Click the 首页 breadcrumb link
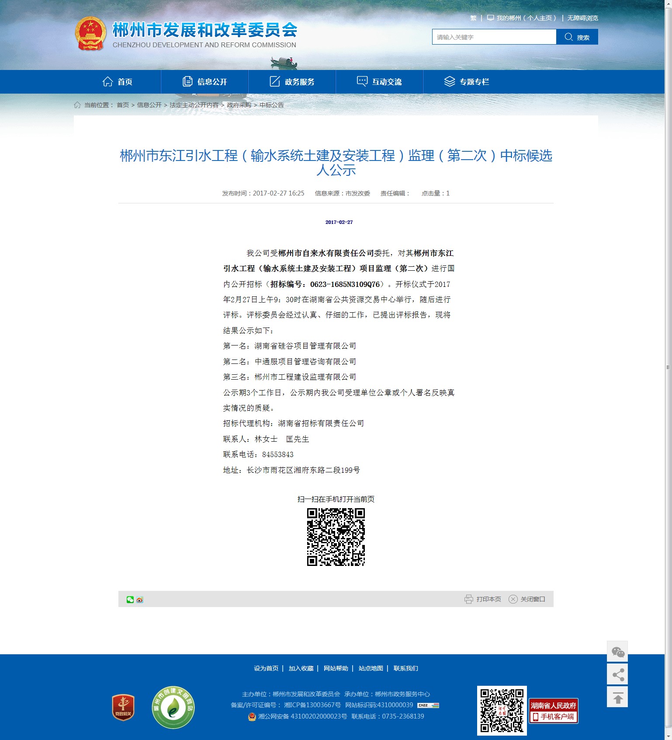This screenshot has width=672, height=740. (123, 105)
